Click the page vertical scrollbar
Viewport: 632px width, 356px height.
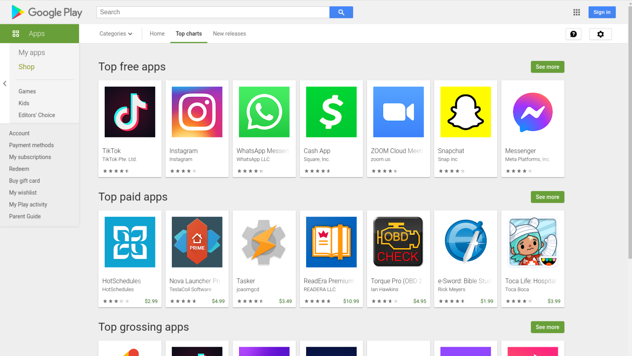pyautogui.click(x=630, y=132)
